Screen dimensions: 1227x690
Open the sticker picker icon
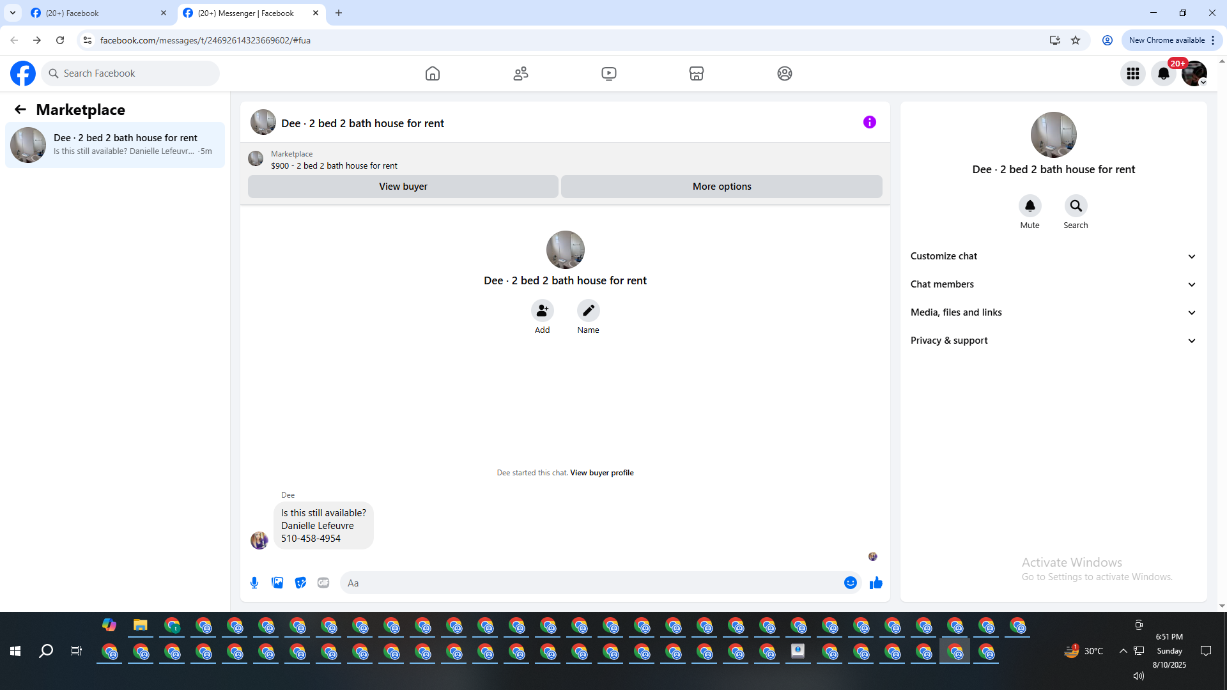click(x=300, y=583)
